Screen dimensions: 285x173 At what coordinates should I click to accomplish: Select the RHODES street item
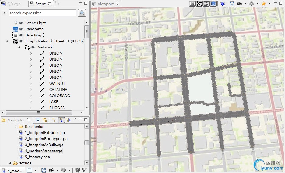point(57,108)
